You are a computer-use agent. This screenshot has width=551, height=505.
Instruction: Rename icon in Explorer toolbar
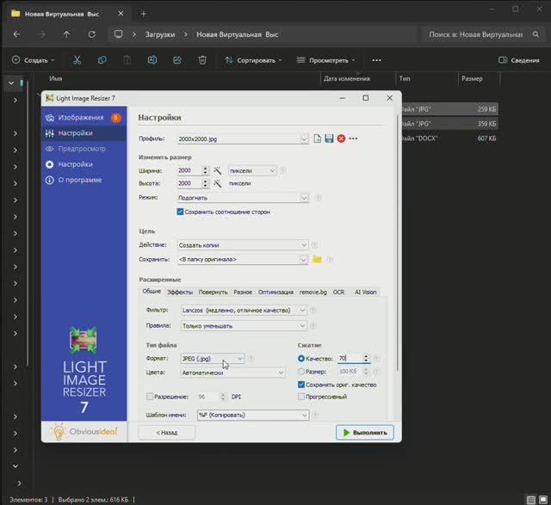point(152,60)
